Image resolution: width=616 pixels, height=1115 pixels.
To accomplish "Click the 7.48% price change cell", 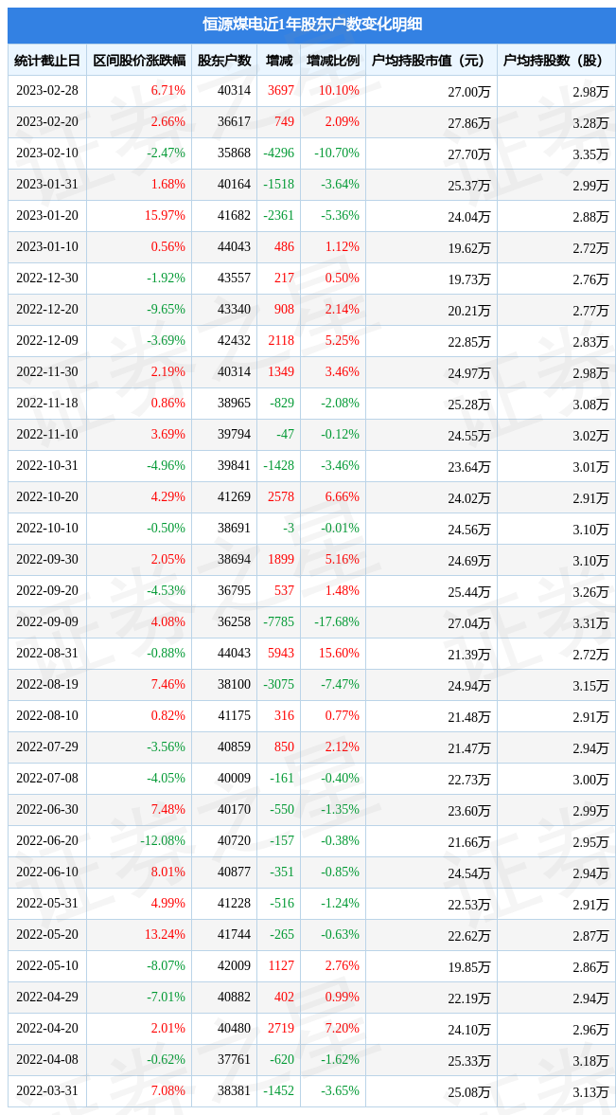I will tap(167, 810).
